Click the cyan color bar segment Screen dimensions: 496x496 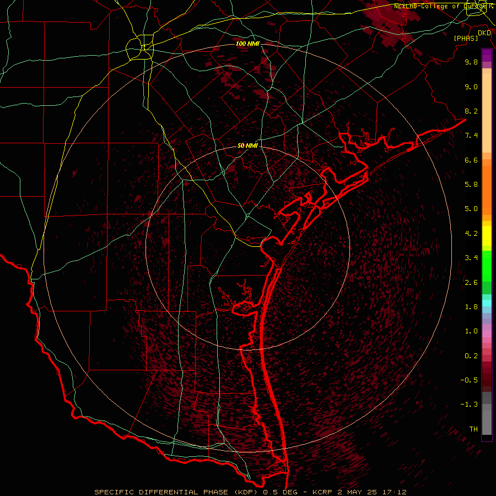[487, 303]
